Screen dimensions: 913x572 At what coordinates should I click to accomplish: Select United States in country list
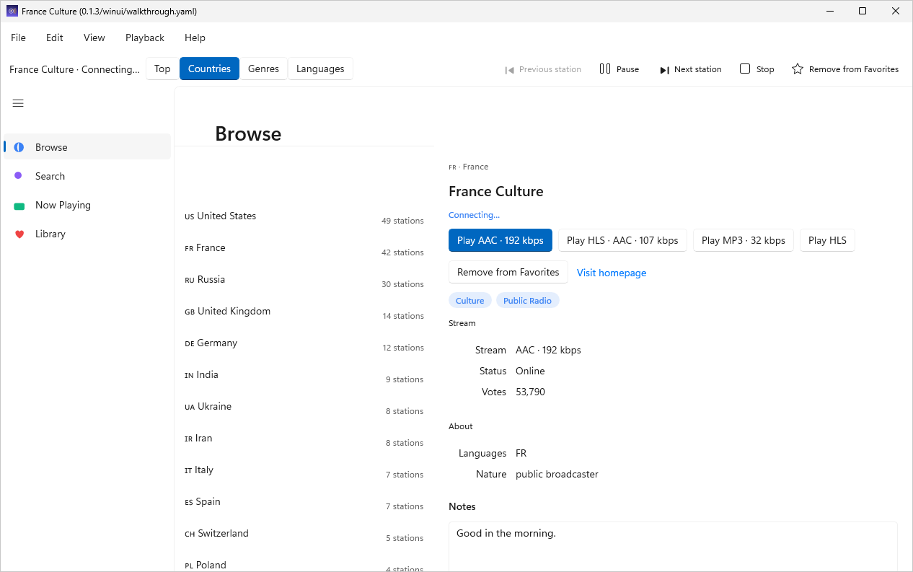pos(304,216)
